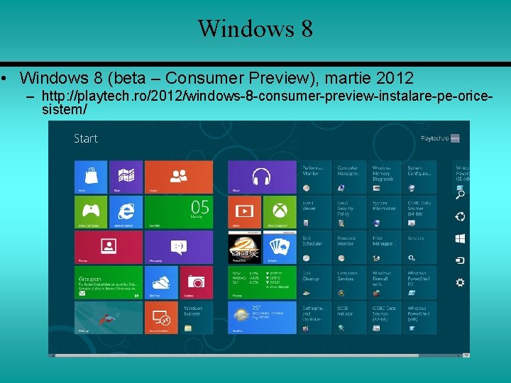Open the Windows Explorer tile
Screen dimensions: 511x383
click(x=196, y=318)
